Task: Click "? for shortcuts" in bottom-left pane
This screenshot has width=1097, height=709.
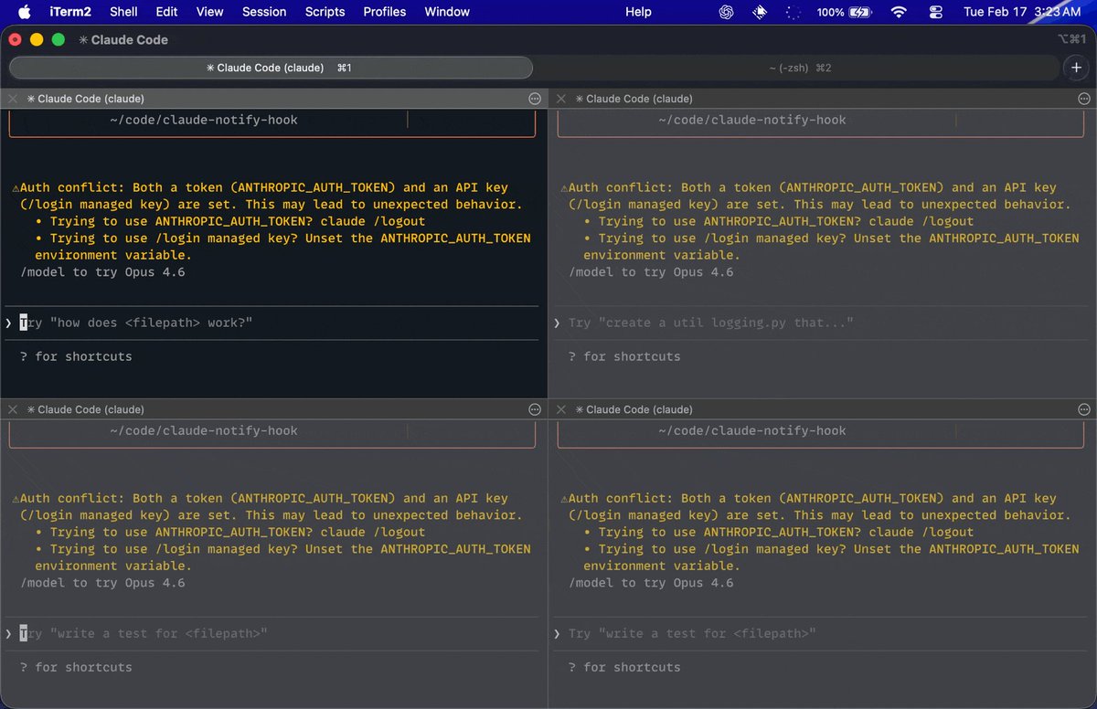Action: 76,667
